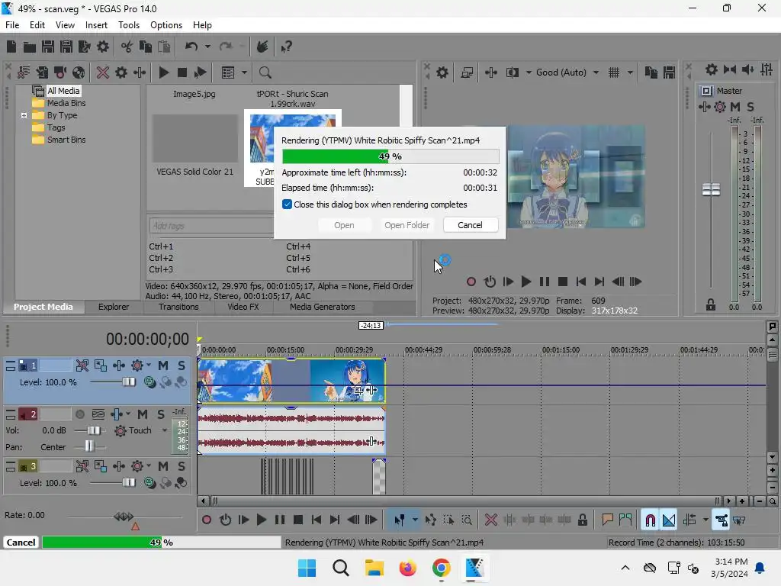Click Preview on External Monitor icon
This screenshot has height=586, width=781.
pyautogui.click(x=467, y=72)
